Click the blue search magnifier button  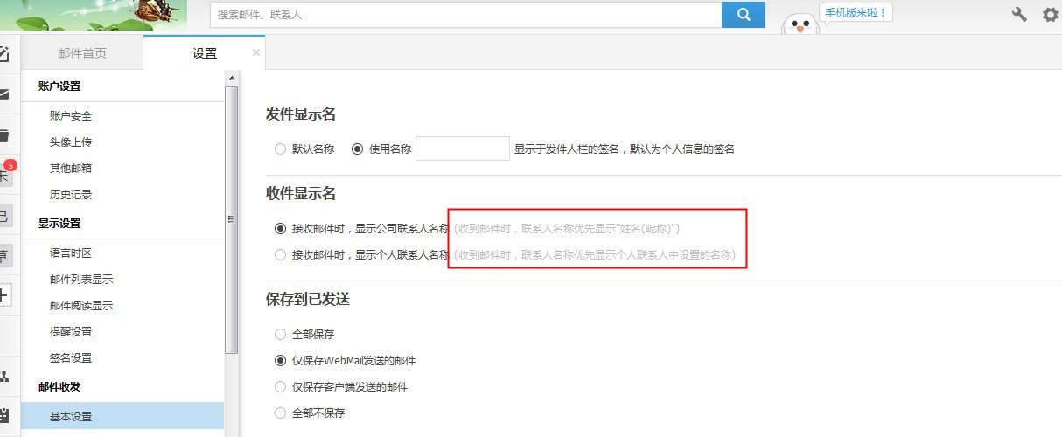(744, 15)
